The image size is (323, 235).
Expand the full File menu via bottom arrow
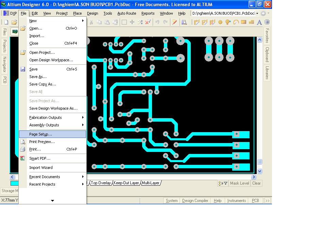(52, 201)
